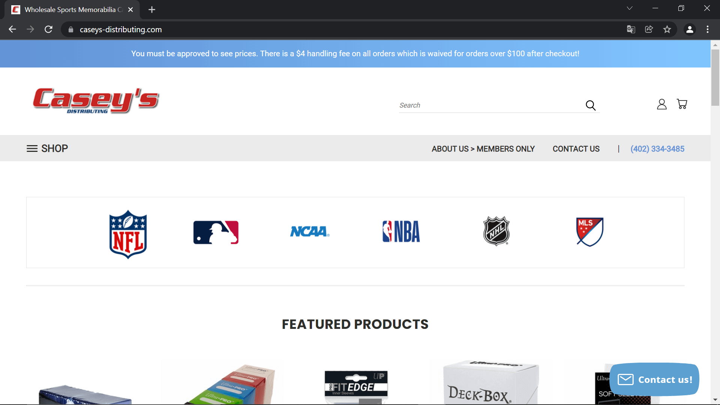
Task: Select the MLB league logo
Action: coord(216,232)
